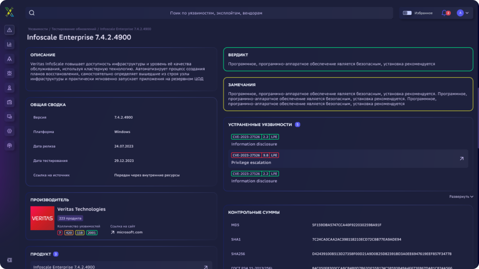Open the bug icon in the sidebar
Image resolution: width=479 pixels, height=269 pixels.
pyautogui.click(x=10, y=73)
